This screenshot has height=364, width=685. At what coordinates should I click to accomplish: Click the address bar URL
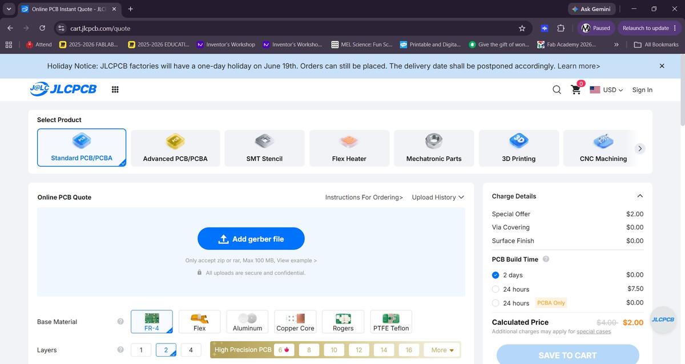click(100, 28)
